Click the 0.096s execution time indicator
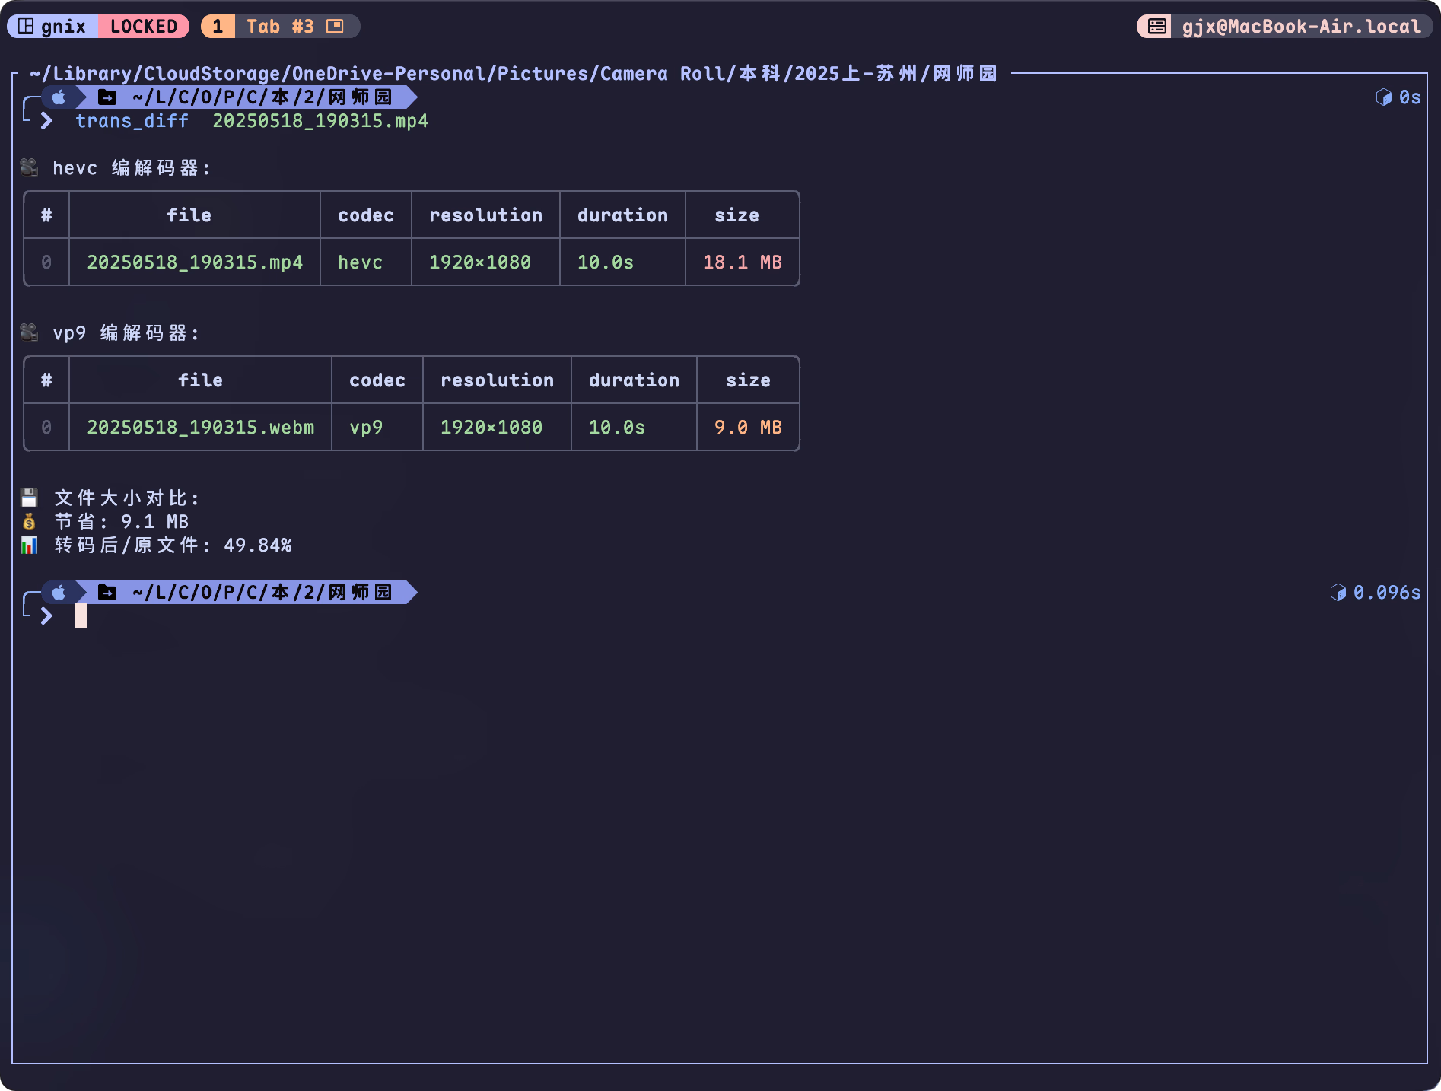Viewport: 1441px width, 1091px height. pyautogui.click(x=1385, y=593)
